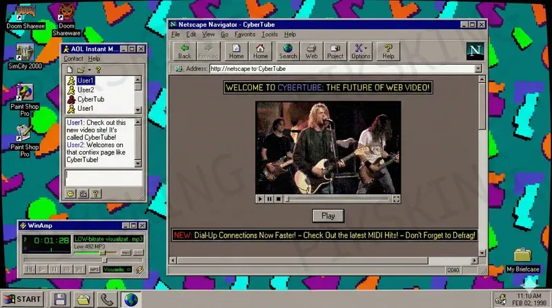Click the WinAmp track position bar
The width and height of the screenshot is (552, 308).
pos(83,260)
